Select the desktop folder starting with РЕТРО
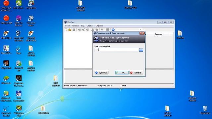The image size is (212, 119). click(168, 111)
